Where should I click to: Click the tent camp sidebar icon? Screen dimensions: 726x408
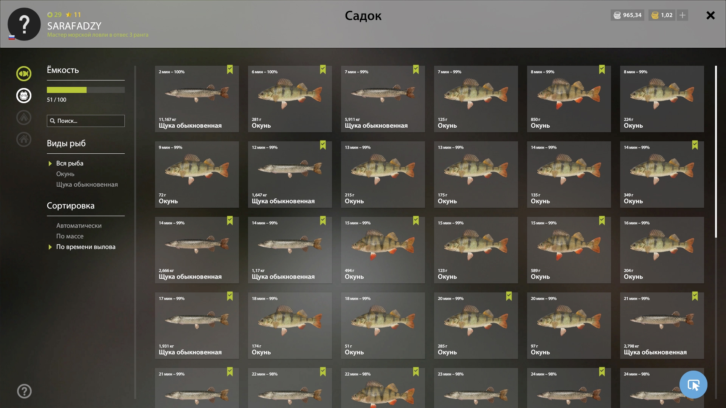[x=24, y=117]
